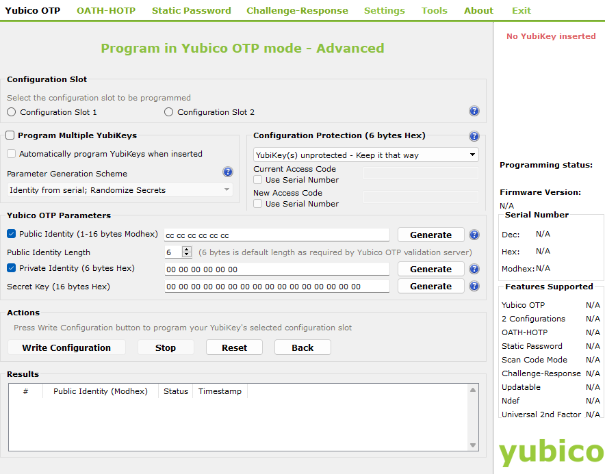Screen dimensions: 605x474
Task: Click Write Configuration button
Action: point(66,347)
